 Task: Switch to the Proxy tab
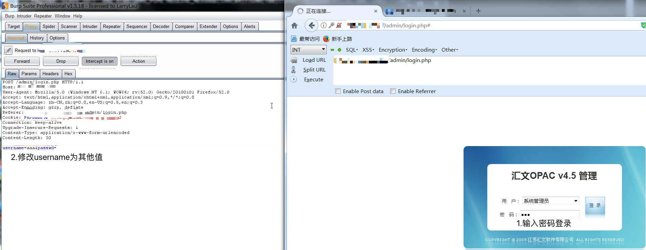point(31,26)
